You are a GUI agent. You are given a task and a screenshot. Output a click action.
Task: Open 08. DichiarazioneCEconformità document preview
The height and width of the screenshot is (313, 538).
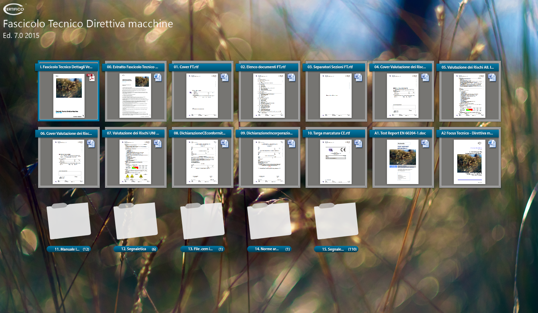pos(202,162)
